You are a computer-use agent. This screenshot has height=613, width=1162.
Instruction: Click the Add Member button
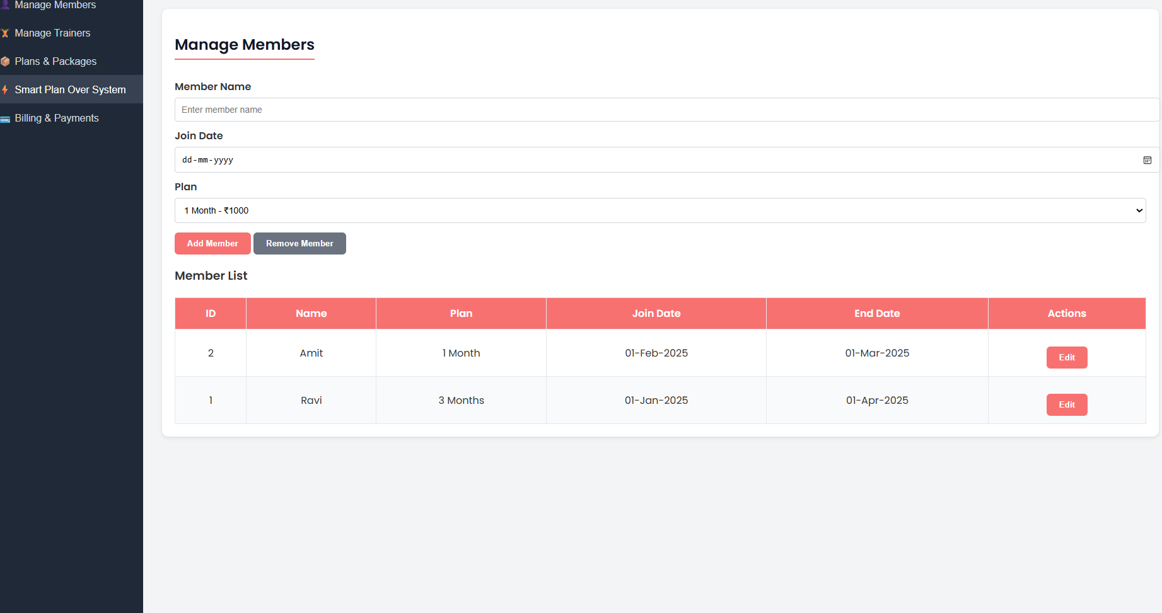pos(212,243)
